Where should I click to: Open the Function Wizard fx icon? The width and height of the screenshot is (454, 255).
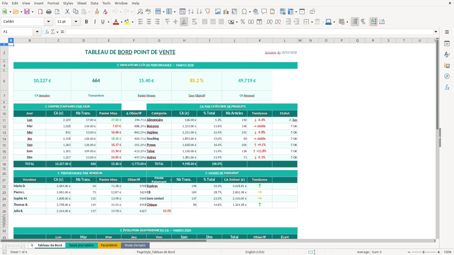[47, 32]
